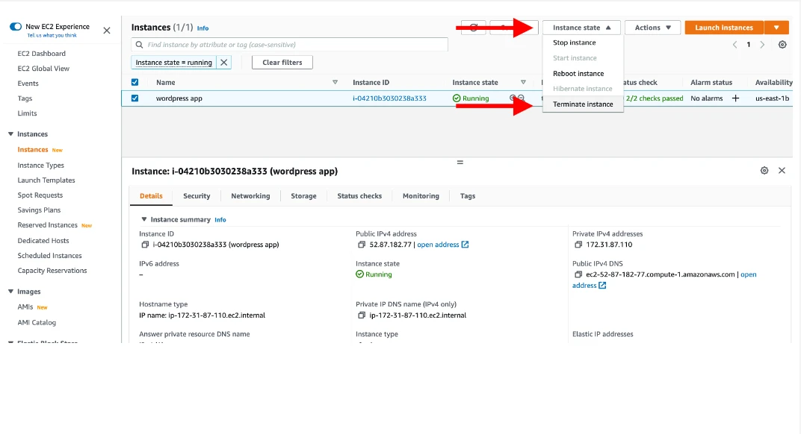Open Reserved Instances in sidebar

point(48,225)
